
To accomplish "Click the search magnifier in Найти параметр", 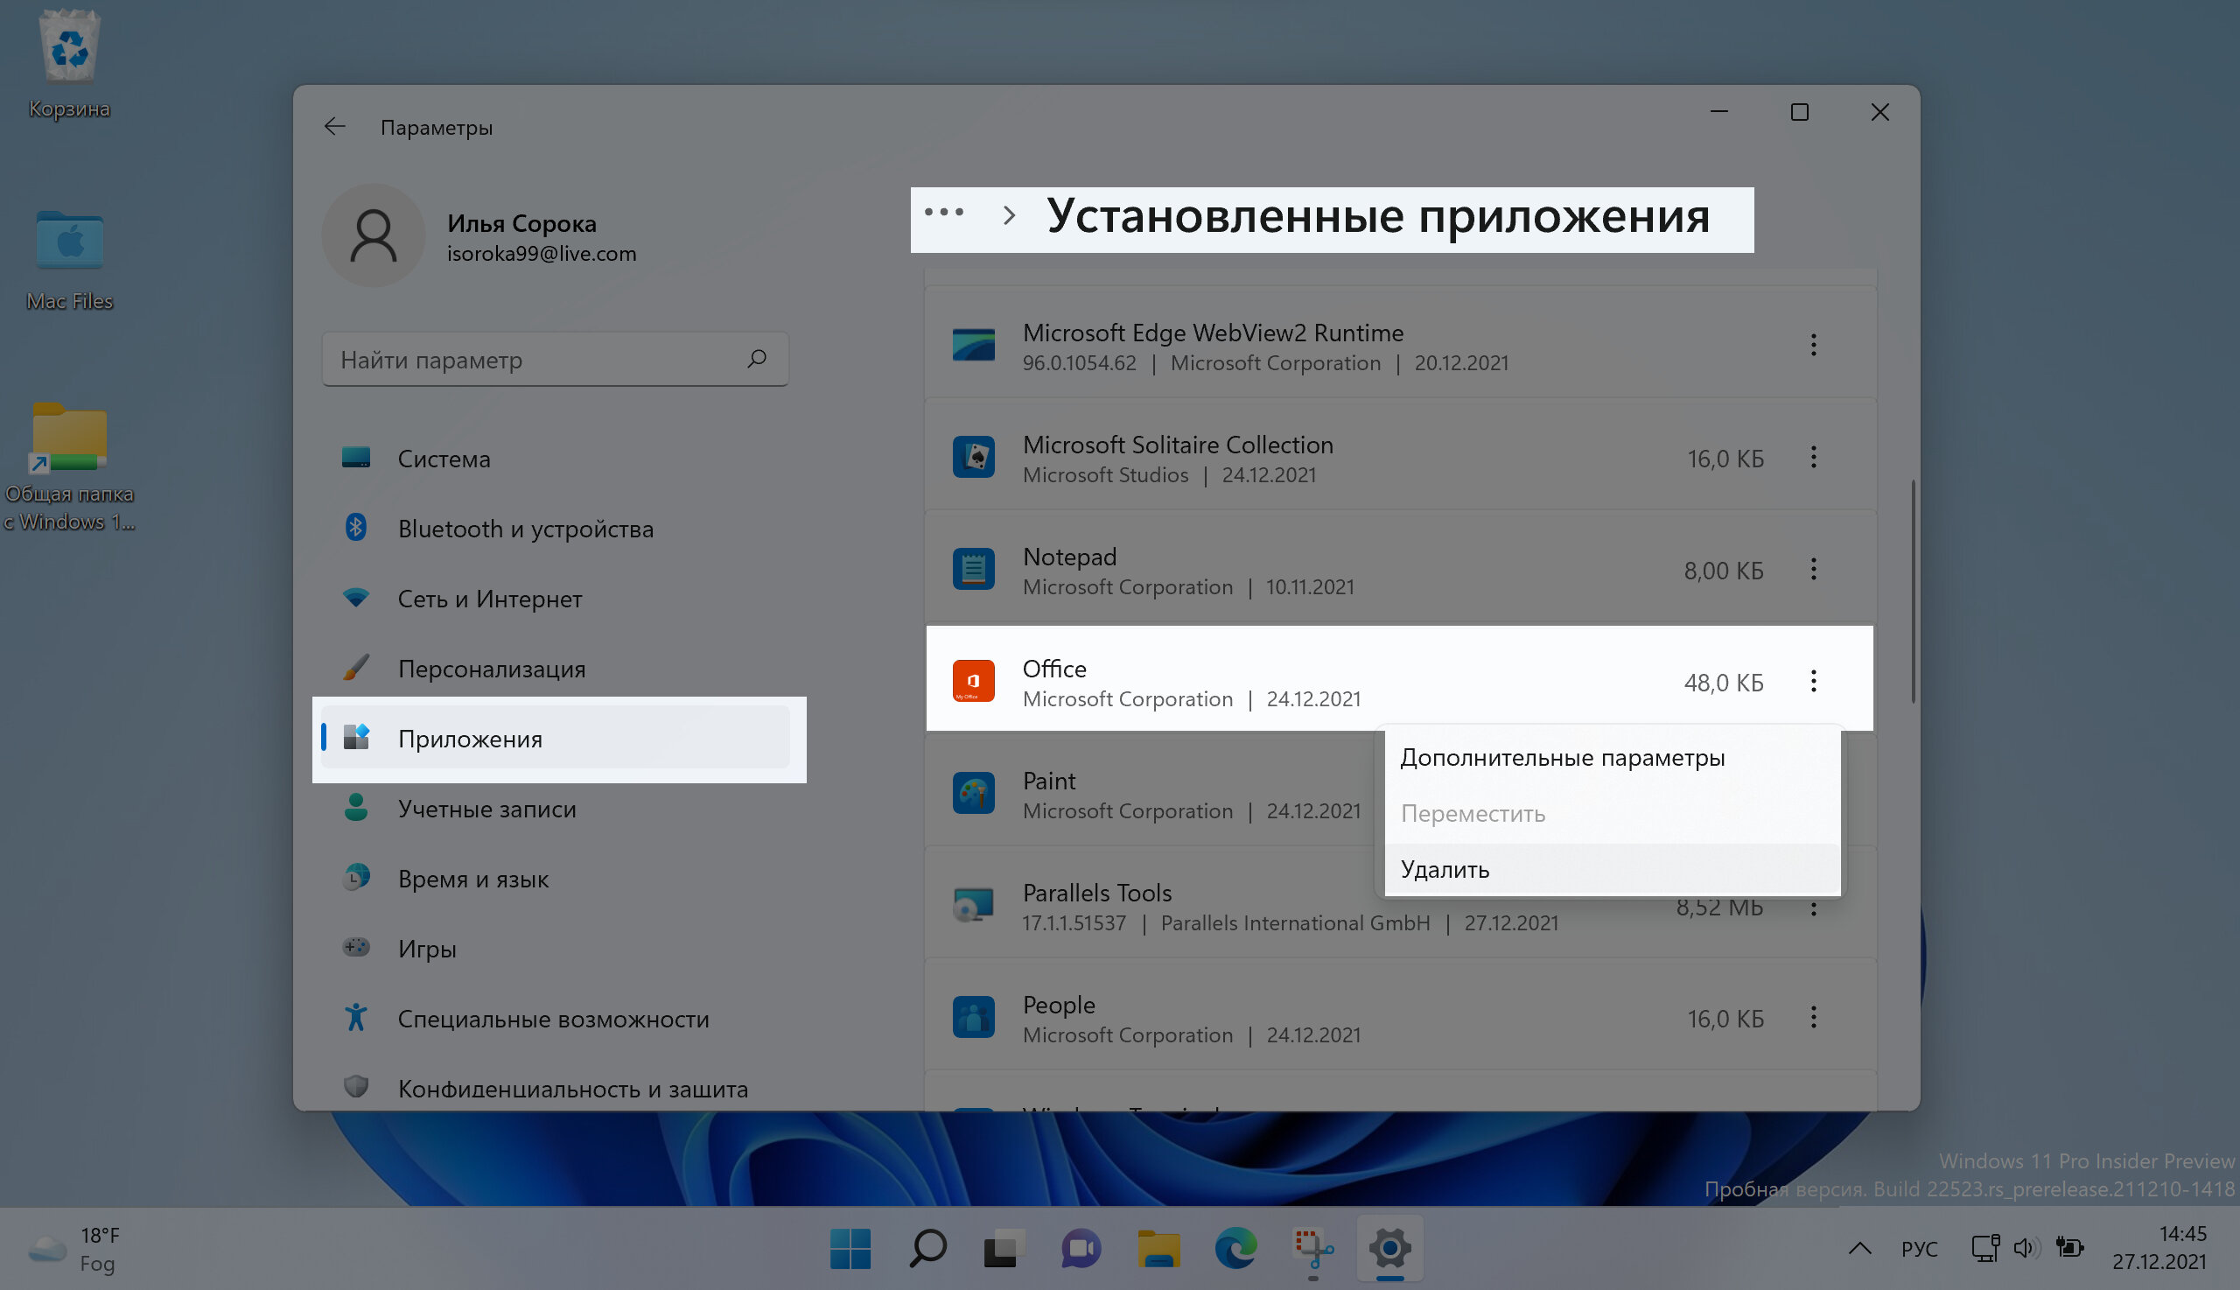I will click(756, 359).
